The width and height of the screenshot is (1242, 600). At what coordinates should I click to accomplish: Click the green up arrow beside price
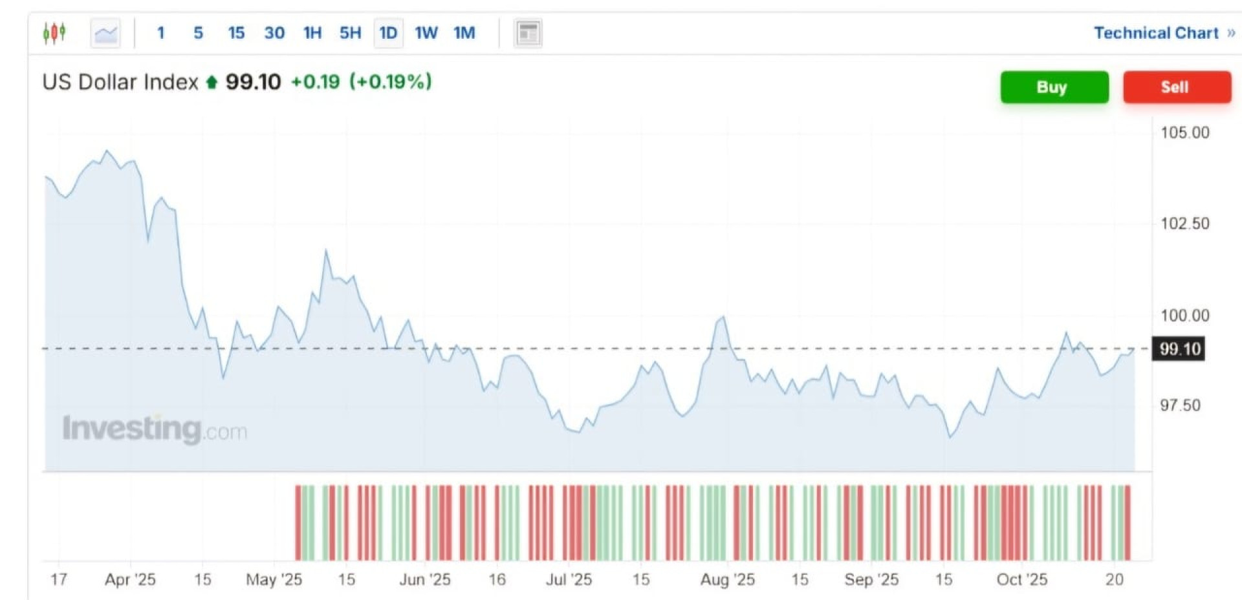(x=212, y=82)
